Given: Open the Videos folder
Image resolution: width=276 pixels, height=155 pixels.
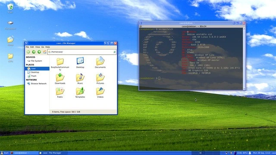Looking at the screenshot, I should 100,93.
